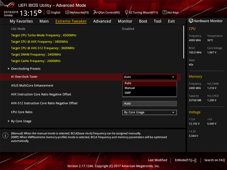The image size is (227, 170).
Task: Open the Tool tab
Action: point(158,21)
